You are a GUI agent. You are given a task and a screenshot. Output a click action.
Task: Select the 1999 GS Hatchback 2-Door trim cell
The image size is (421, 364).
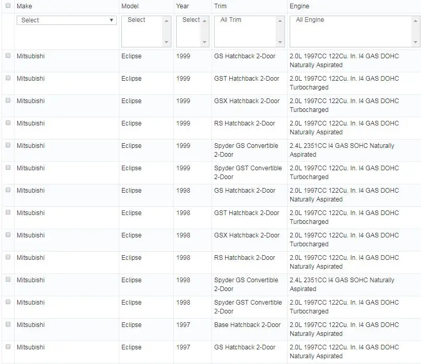pyautogui.click(x=244, y=56)
